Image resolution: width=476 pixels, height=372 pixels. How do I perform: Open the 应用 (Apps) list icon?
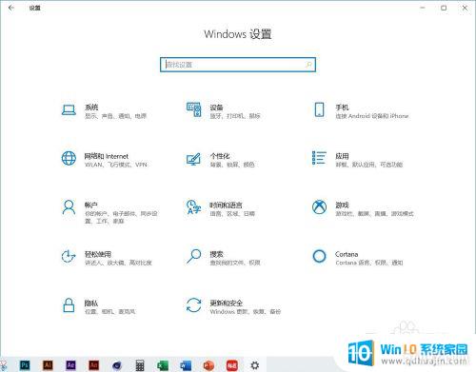(x=319, y=158)
